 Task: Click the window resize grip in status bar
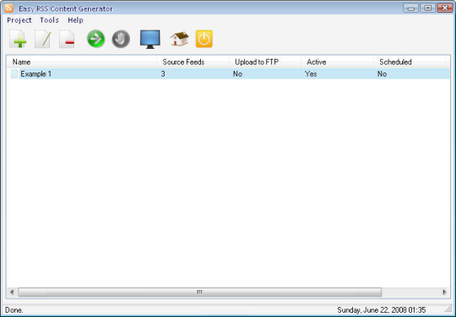point(448,310)
